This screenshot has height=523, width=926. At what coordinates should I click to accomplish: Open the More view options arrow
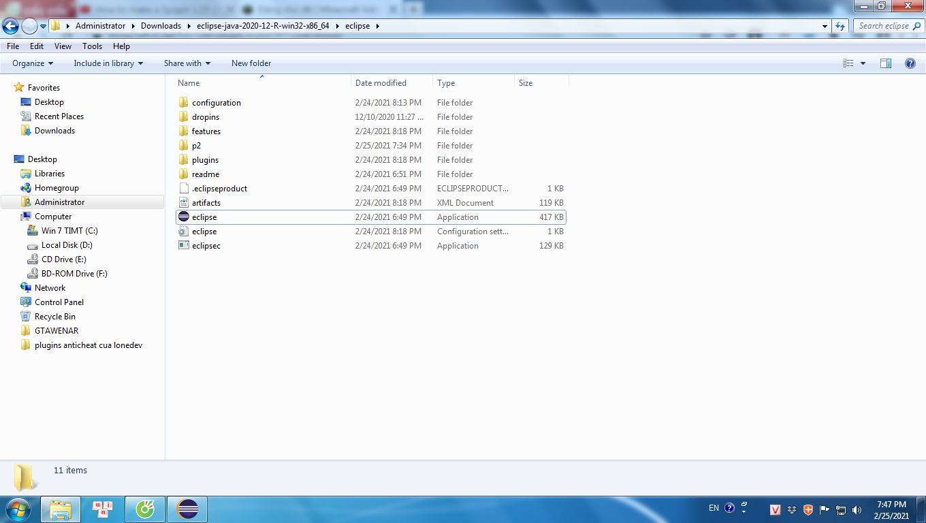coord(863,63)
